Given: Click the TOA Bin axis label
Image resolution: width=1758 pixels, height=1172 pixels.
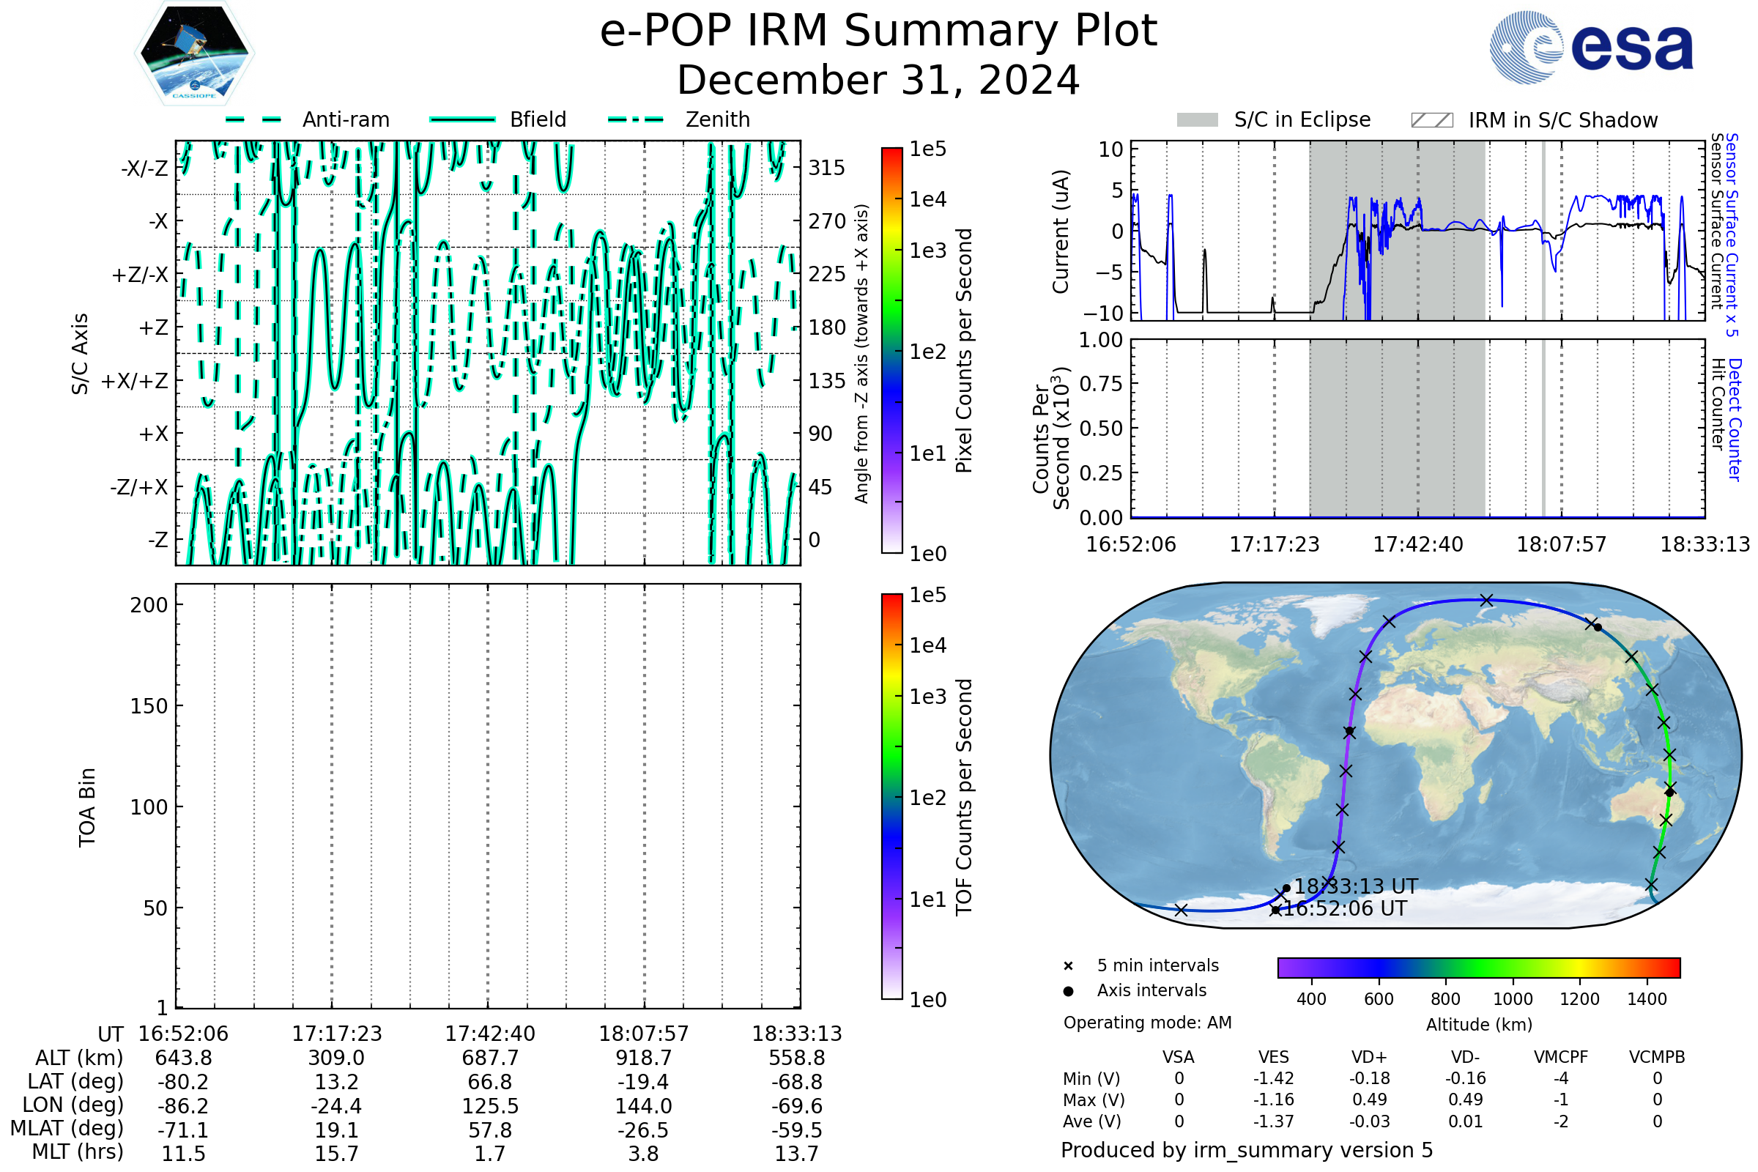Looking at the screenshot, I should click(86, 807).
